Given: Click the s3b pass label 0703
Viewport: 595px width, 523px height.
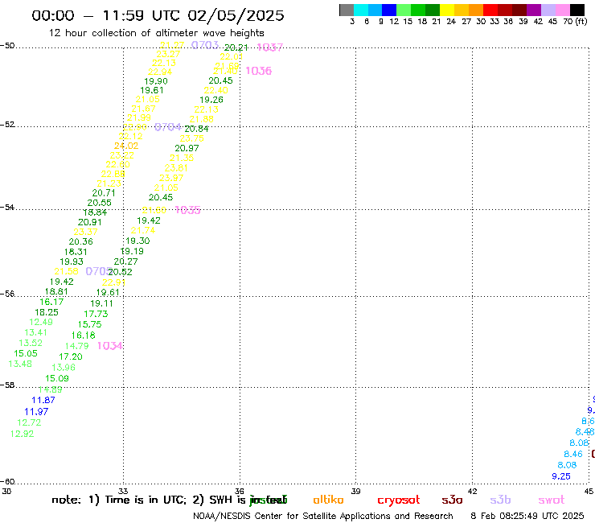Looking at the screenshot, I should tap(205, 45).
